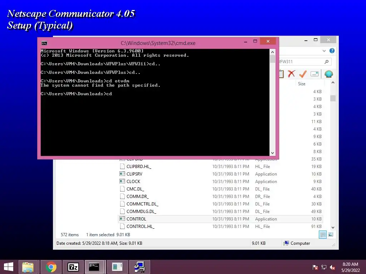Click the red X delete icon in Explorer toolbar
The height and width of the screenshot is (274, 366).
coord(291,74)
